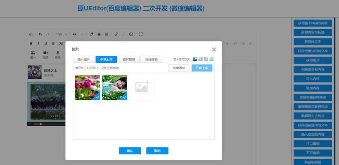Click the 获得当前选中的文本 button
The image size is (339, 165).
pos(313,125)
